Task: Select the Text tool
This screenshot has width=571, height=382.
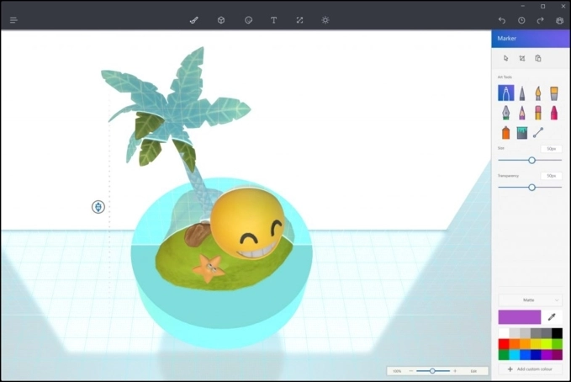Action: pyautogui.click(x=273, y=20)
